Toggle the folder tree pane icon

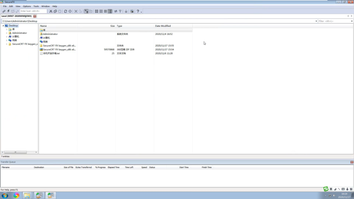click(x=86, y=11)
